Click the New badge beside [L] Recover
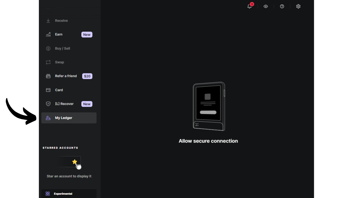The width and height of the screenshot is (353, 198). pyautogui.click(x=87, y=104)
